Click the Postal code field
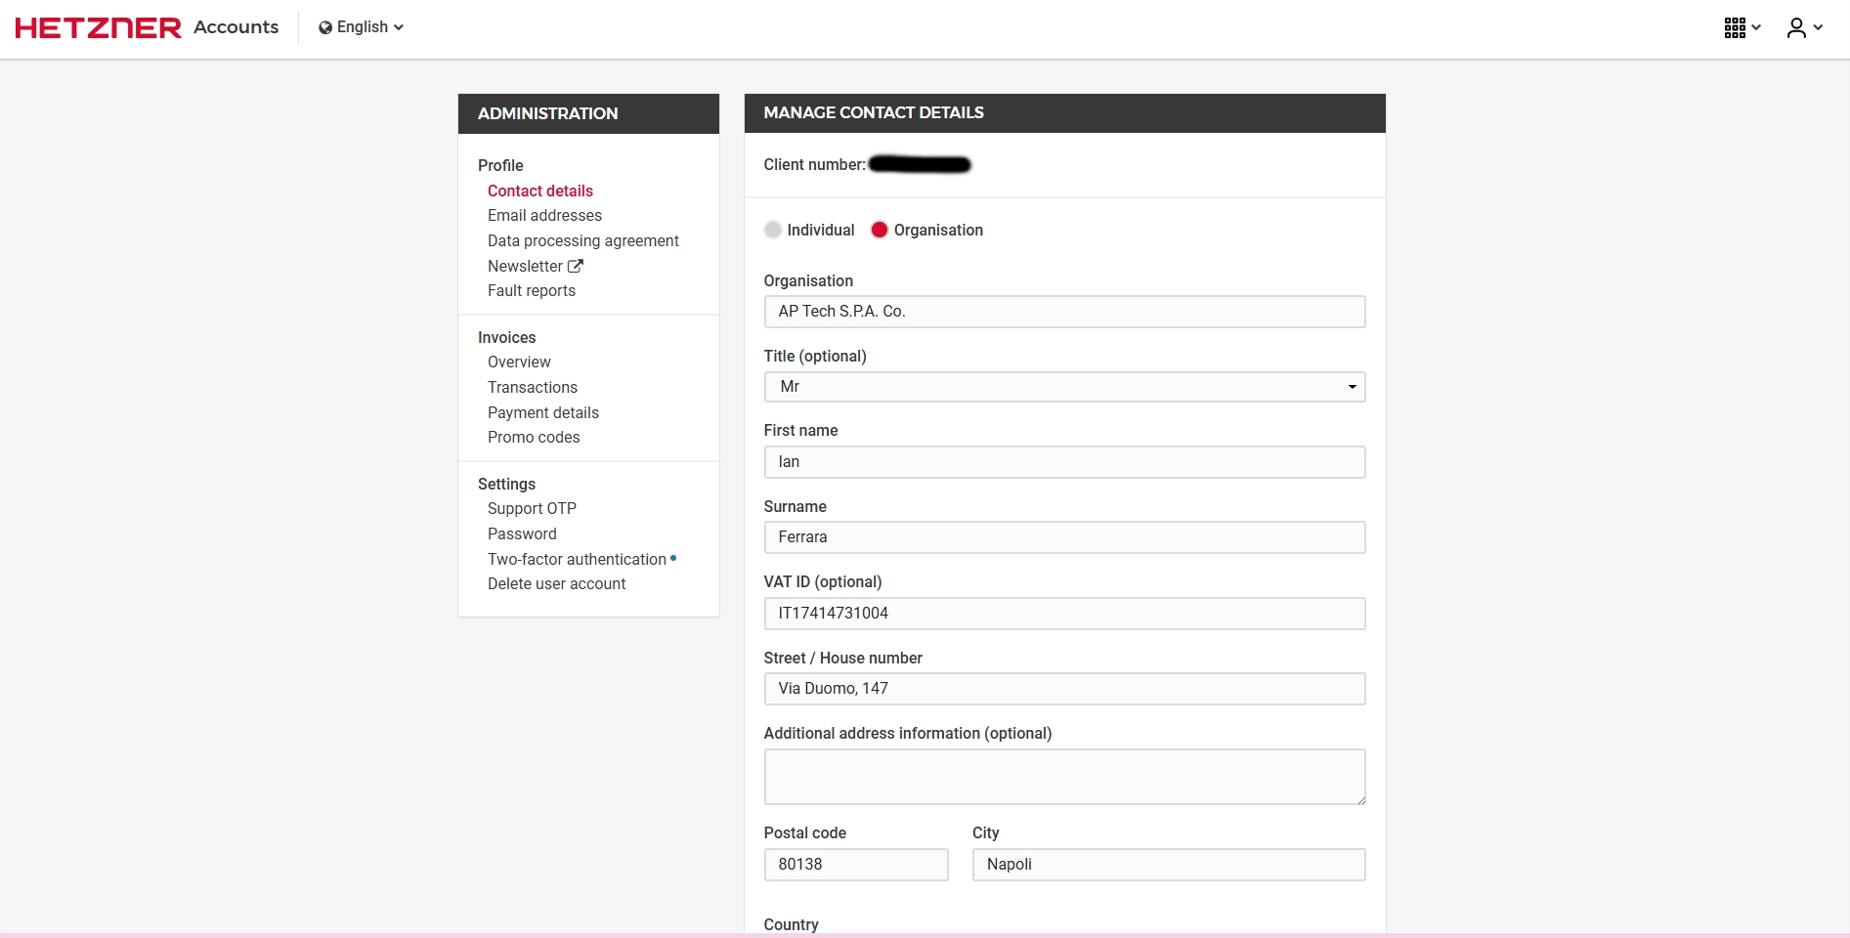This screenshot has height=938, width=1850. pos(855,865)
